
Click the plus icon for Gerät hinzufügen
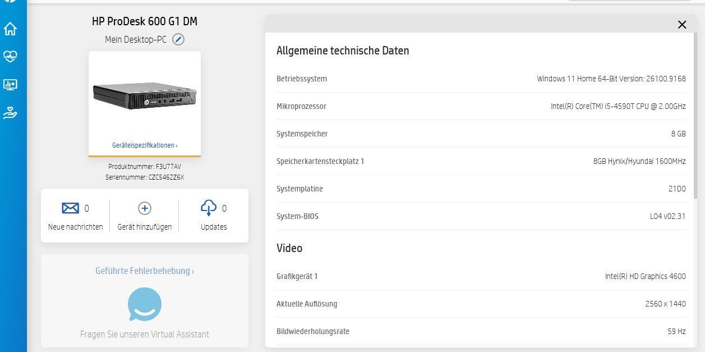click(145, 208)
